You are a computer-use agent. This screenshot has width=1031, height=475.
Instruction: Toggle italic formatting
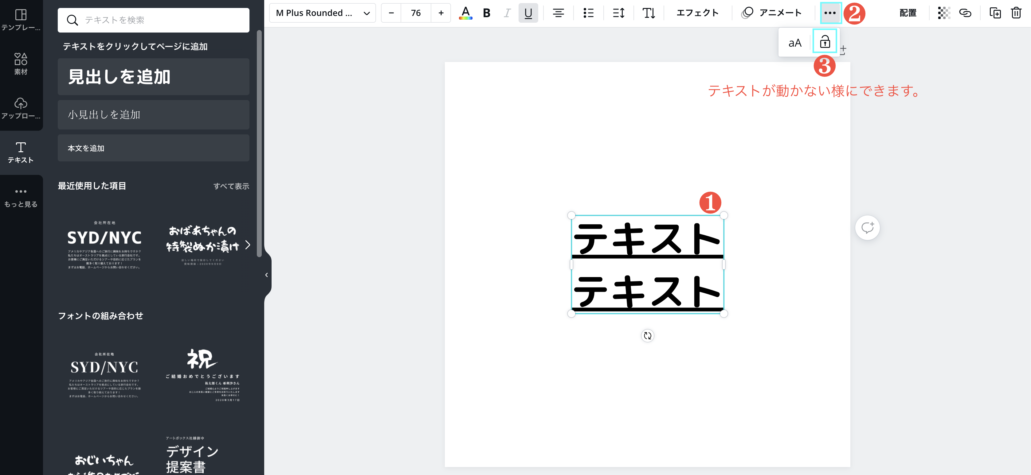point(507,13)
